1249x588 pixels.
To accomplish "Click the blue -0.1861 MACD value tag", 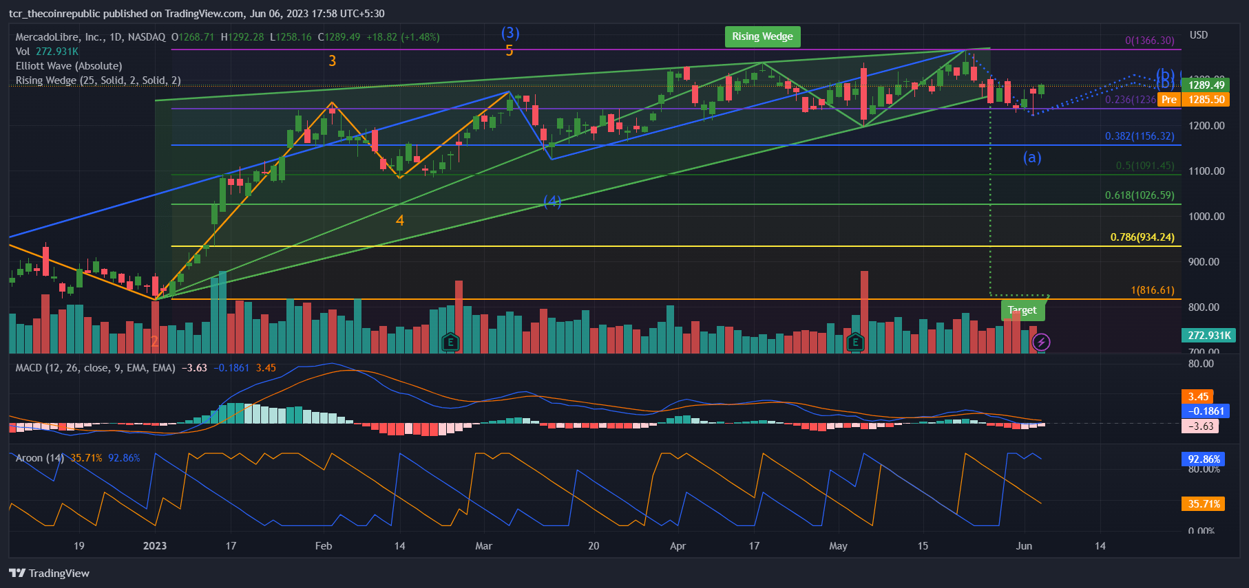I will point(1206,411).
